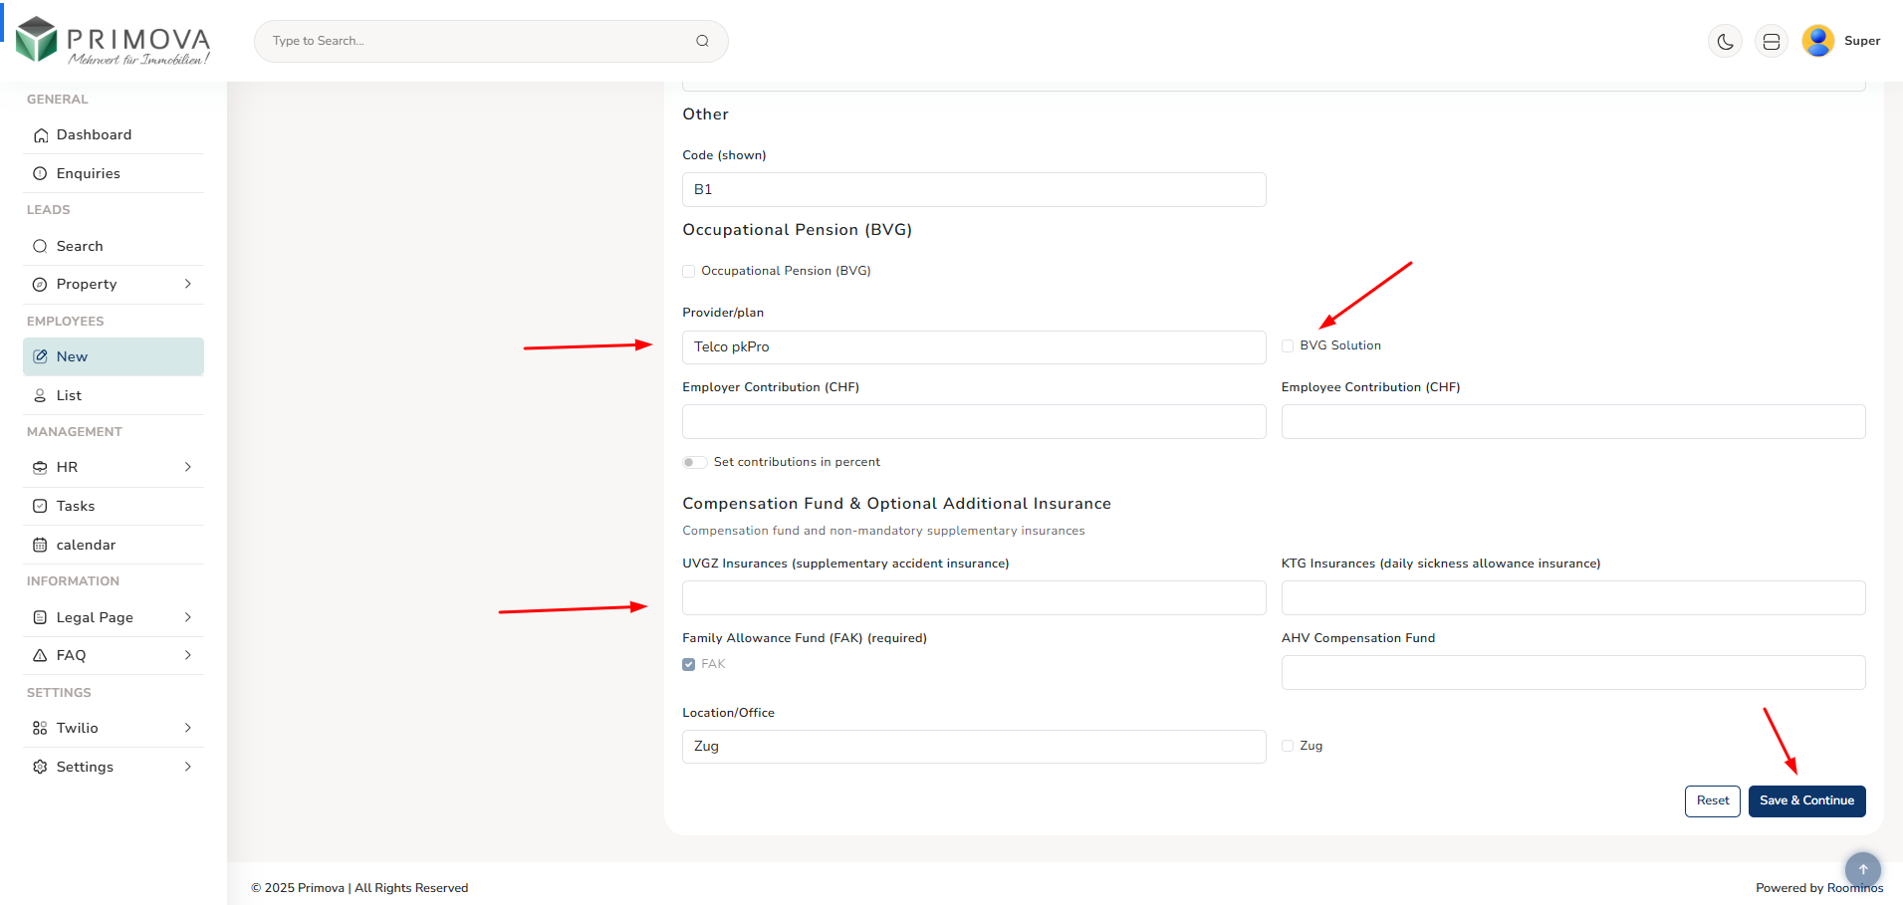Click the Save & Continue button
This screenshot has height=905, width=1903.
(1806, 800)
